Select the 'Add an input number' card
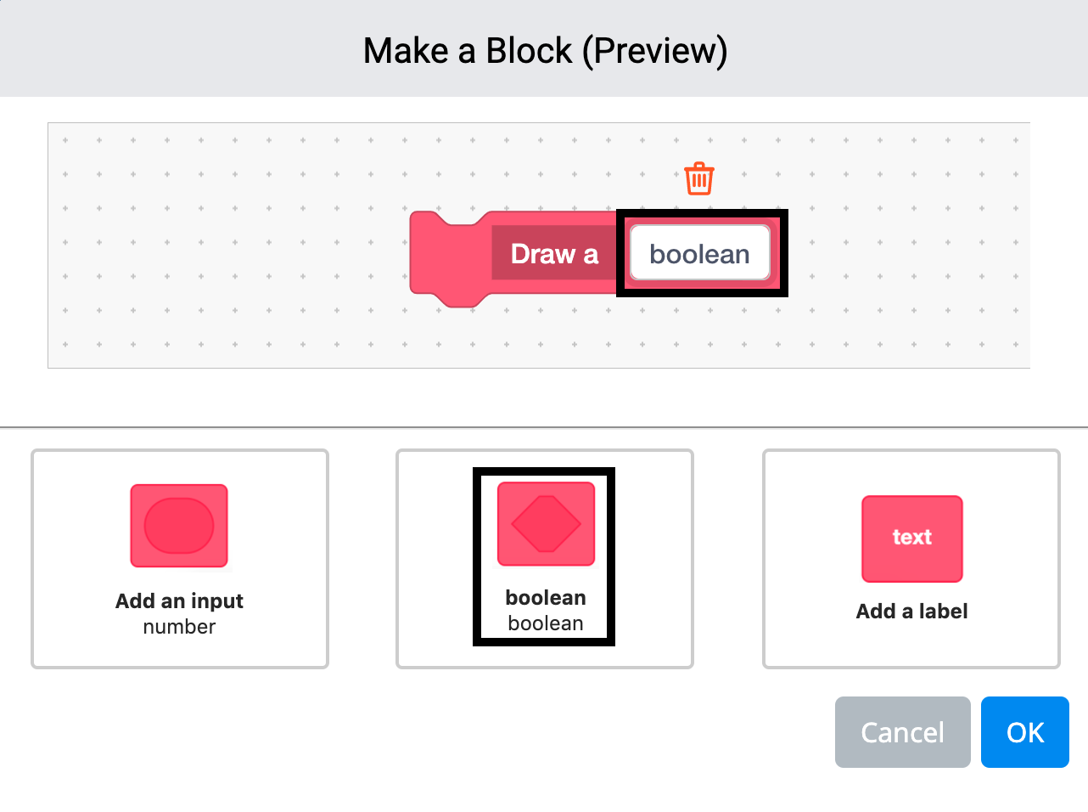Screen dimensions: 1088x812 179,558
